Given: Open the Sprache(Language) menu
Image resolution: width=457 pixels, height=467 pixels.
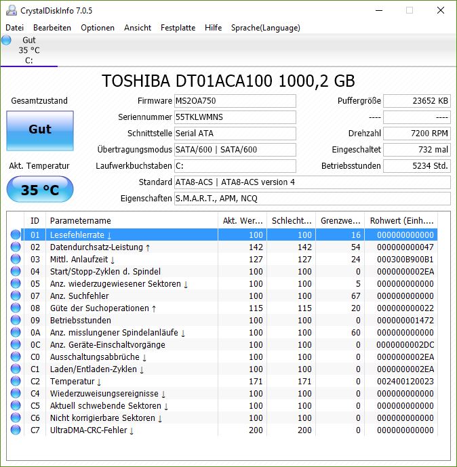Looking at the screenshot, I should point(265,28).
